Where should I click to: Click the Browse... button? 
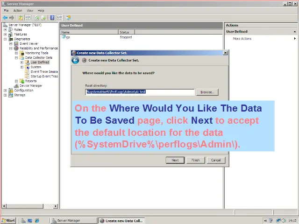coord(207,92)
